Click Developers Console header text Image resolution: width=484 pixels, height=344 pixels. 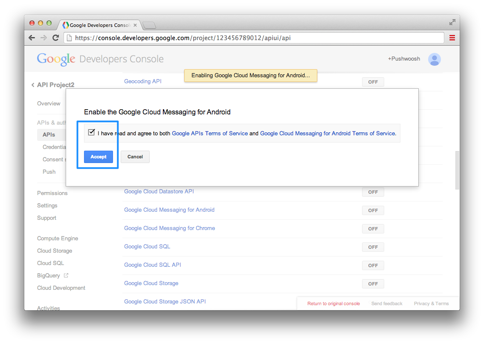point(122,59)
